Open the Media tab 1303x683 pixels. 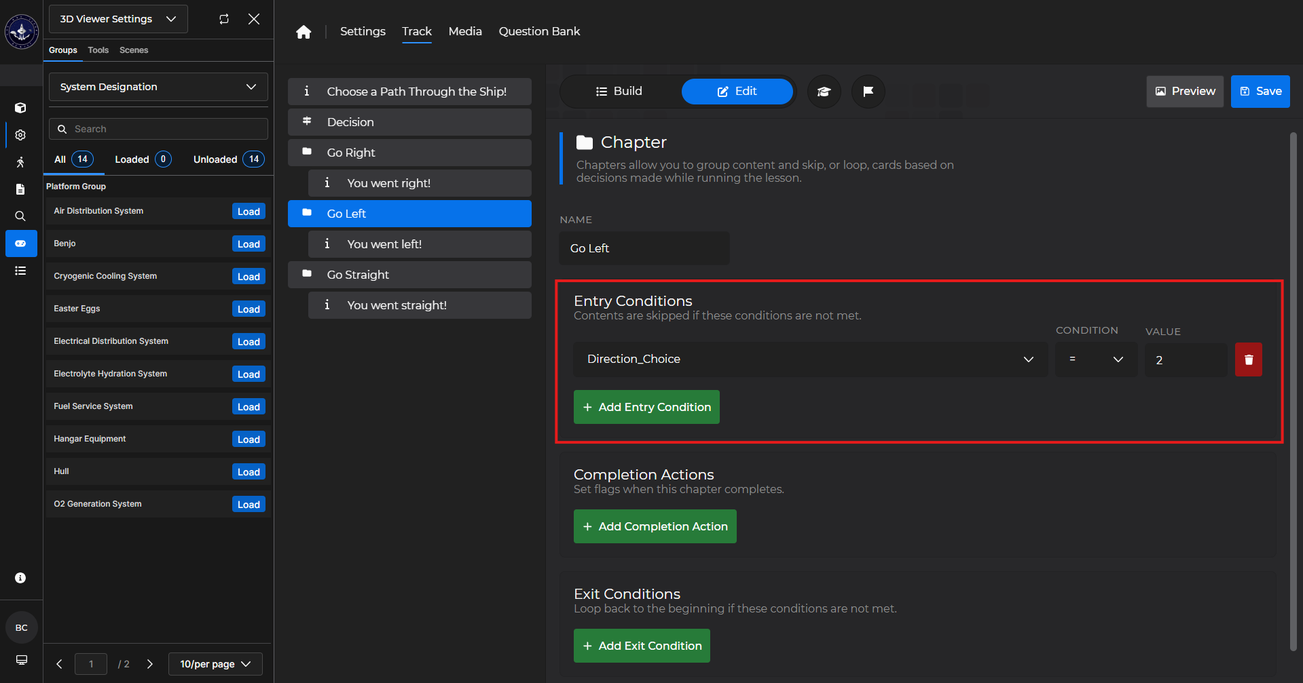(x=465, y=31)
